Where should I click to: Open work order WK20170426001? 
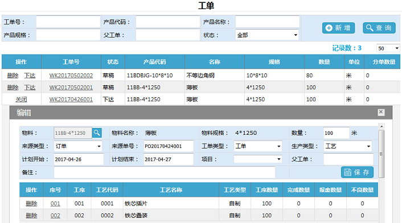(x=71, y=100)
